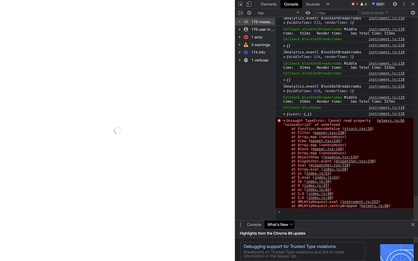
Task: Open the index.js:42 stack trace link
Action: (x=317, y=190)
